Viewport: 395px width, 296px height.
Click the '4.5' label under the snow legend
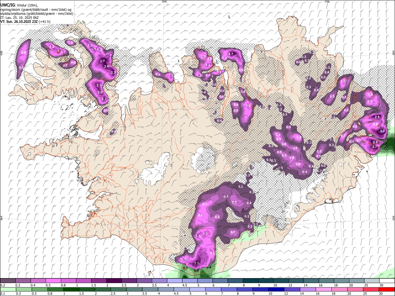click(x=185, y=285)
